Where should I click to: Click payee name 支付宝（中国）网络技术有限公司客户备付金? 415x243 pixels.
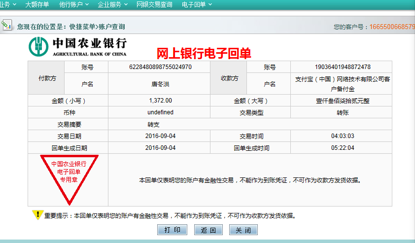click(343, 84)
